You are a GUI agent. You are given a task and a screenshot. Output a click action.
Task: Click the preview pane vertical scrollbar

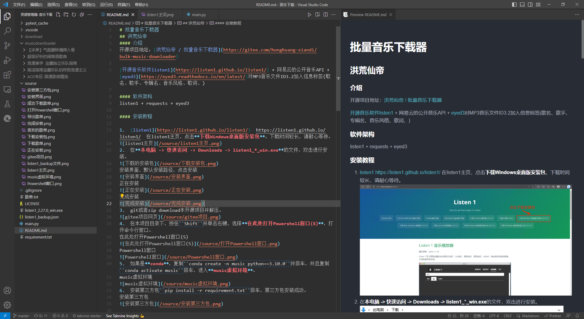coord(582,39)
